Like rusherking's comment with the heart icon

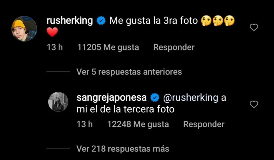(x=254, y=28)
